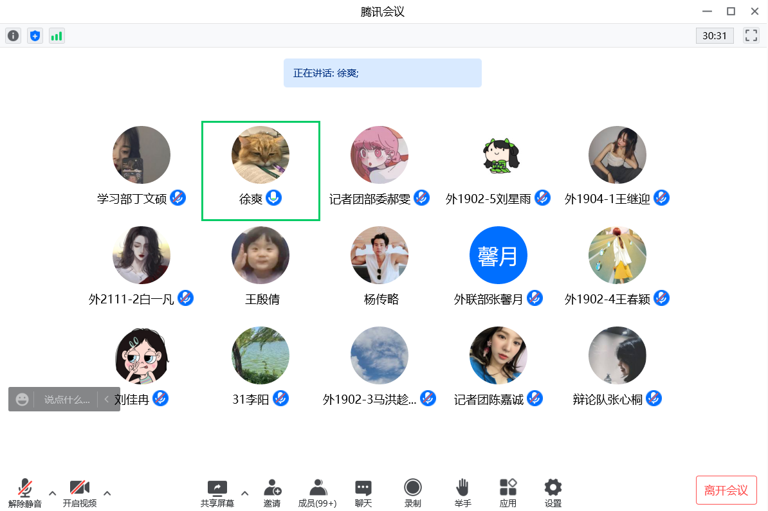This screenshot has width=768, height=511.
Task: Click 刘佳冉's muted mic icon
Action: pos(160,399)
